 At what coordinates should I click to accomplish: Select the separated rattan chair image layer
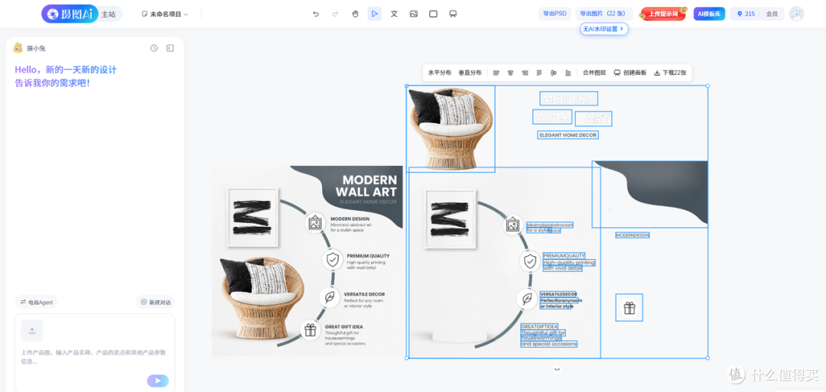(451, 129)
